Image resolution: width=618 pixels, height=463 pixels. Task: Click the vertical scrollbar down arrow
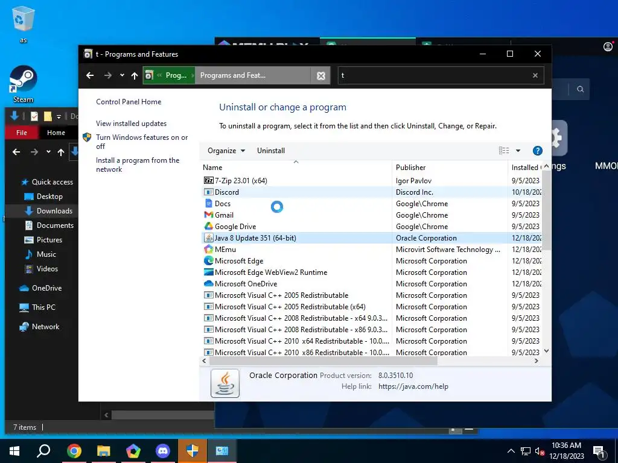tap(546, 351)
